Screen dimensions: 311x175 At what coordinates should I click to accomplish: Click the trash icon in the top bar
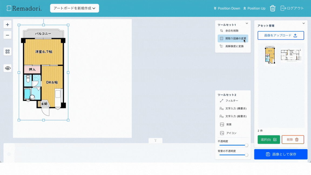click(x=272, y=8)
